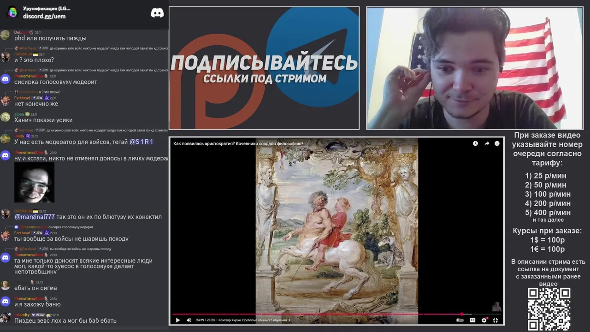This screenshot has height=332, width=590.
Task: Click the tariff line '1) 25 р/мин'
Action: pyautogui.click(x=546, y=176)
